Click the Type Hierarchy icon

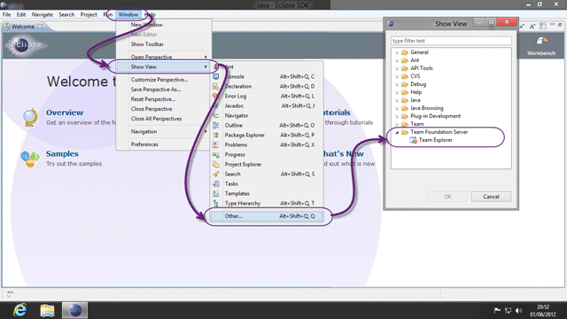point(216,203)
